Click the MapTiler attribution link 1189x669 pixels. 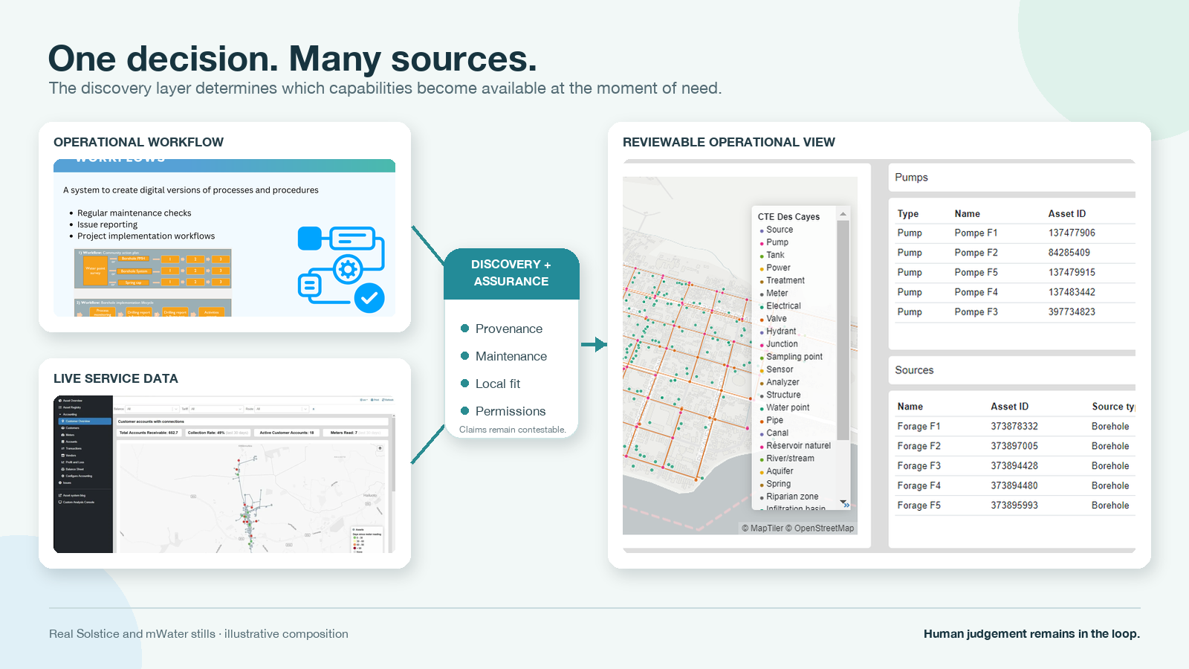762,529
